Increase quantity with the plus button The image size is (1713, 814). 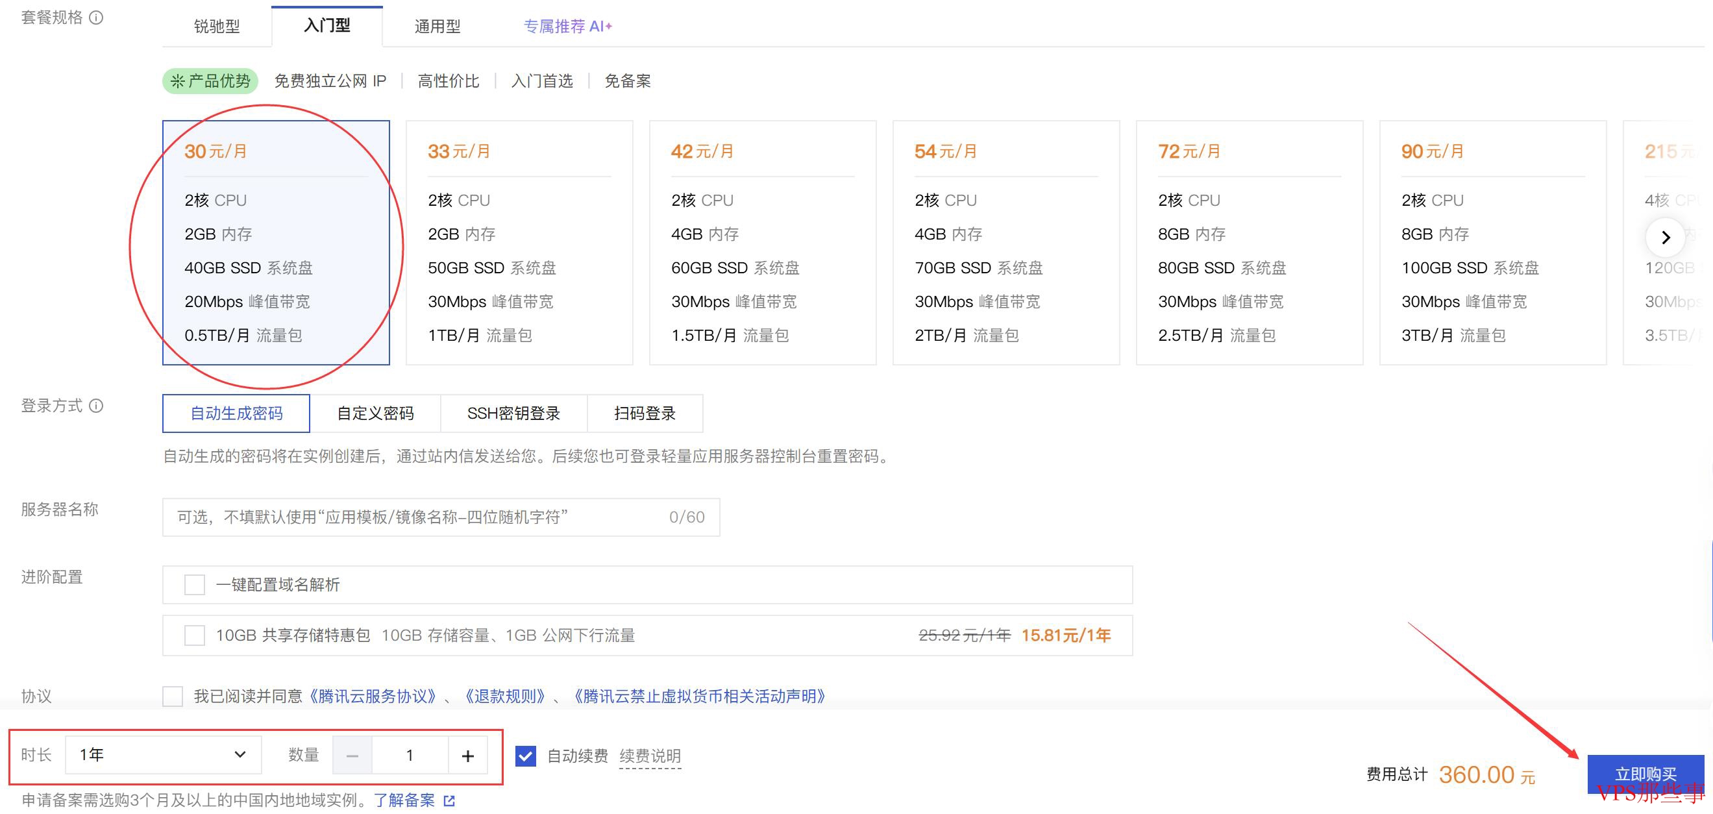[x=468, y=756]
